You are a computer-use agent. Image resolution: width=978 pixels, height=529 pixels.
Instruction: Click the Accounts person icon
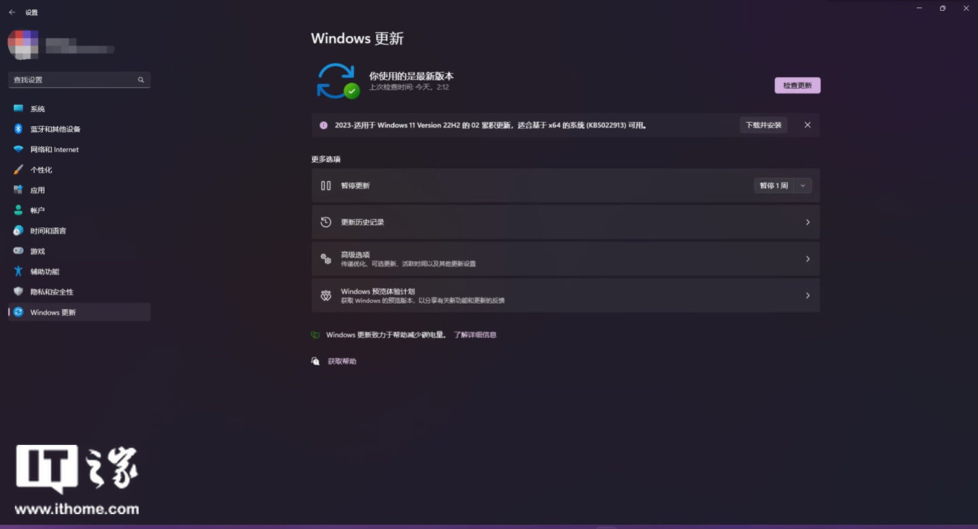coord(18,210)
